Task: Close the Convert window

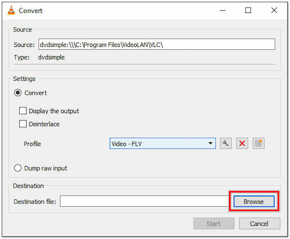Action: (274, 10)
